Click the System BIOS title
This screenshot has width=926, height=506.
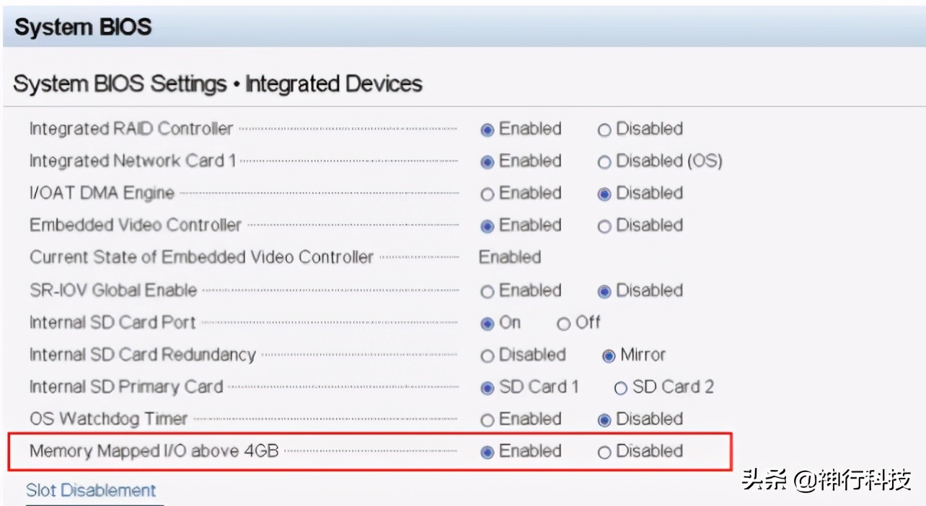click(x=83, y=27)
